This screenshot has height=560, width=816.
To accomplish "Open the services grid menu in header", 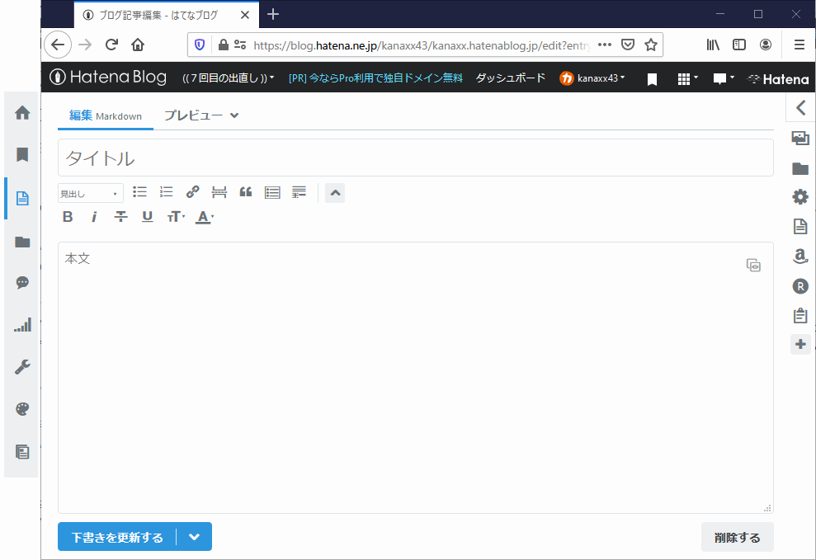I will [687, 78].
